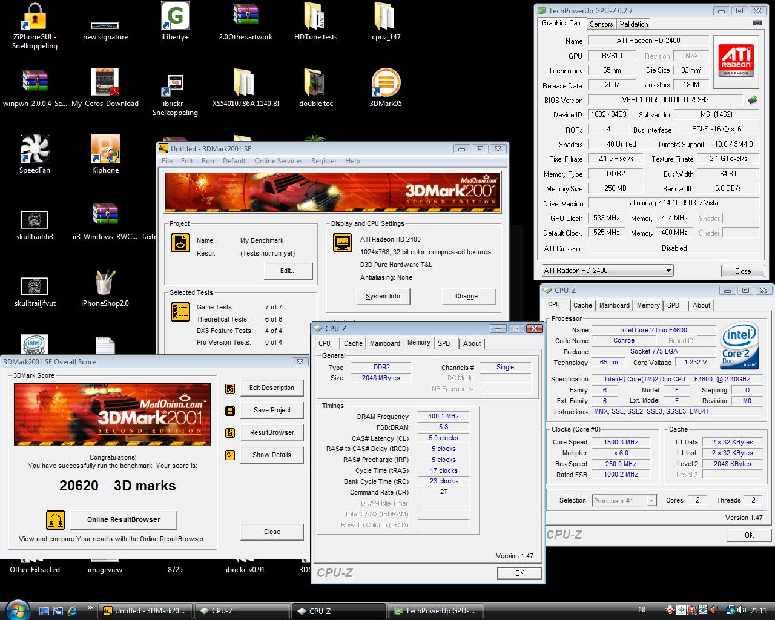775x620 pixels.
Task: Open the Online Services menu in 3DMark2001
Action: [279, 161]
